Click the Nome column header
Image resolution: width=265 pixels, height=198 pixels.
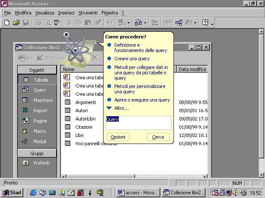click(82, 69)
